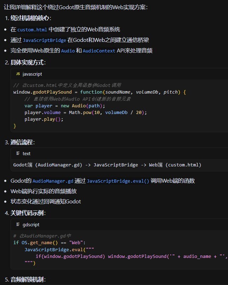The width and height of the screenshot is (228, 285).
Task: Click the heading '具体实现方式'
Action: [27, 63]
